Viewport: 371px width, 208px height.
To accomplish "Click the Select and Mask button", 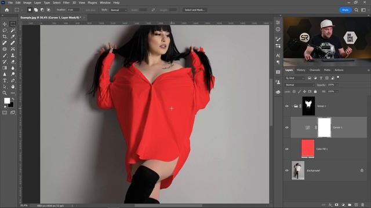I will pos(195,10).
